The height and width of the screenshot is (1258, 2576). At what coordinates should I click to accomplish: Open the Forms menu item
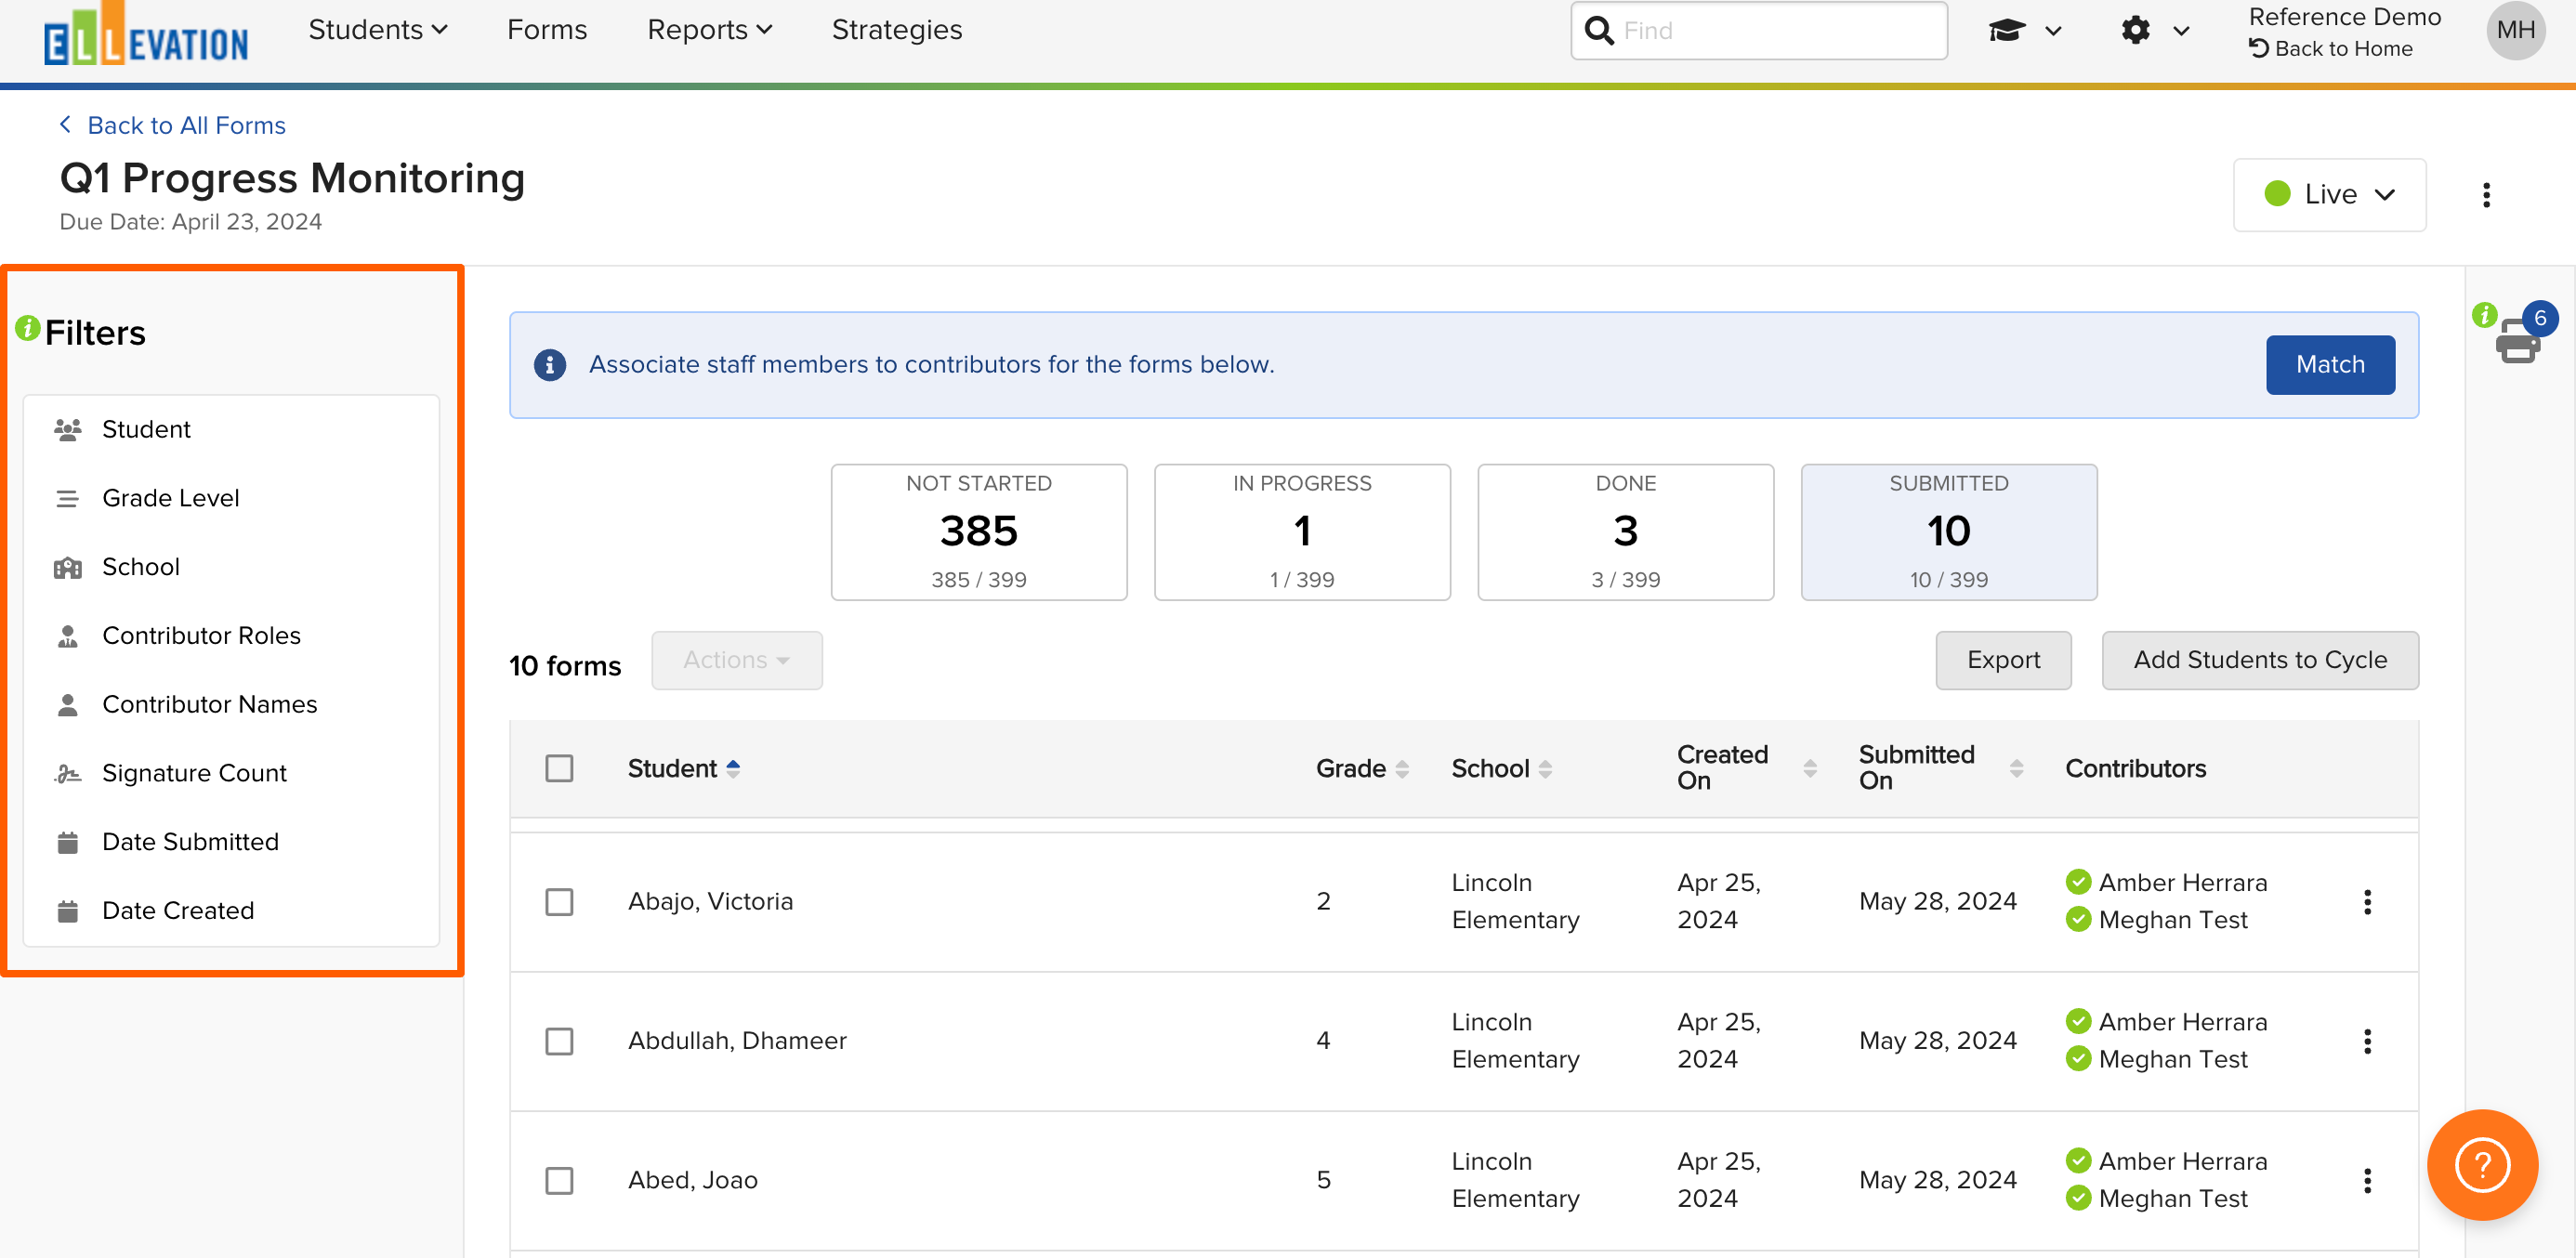pos(547,30)
